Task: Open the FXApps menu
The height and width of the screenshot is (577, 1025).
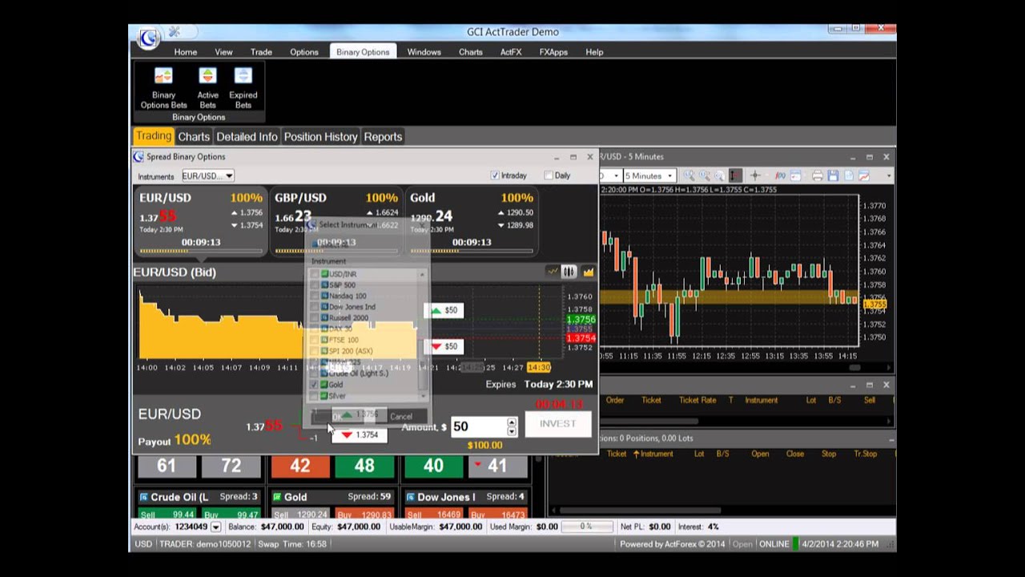Action: (x=553, y=52)
